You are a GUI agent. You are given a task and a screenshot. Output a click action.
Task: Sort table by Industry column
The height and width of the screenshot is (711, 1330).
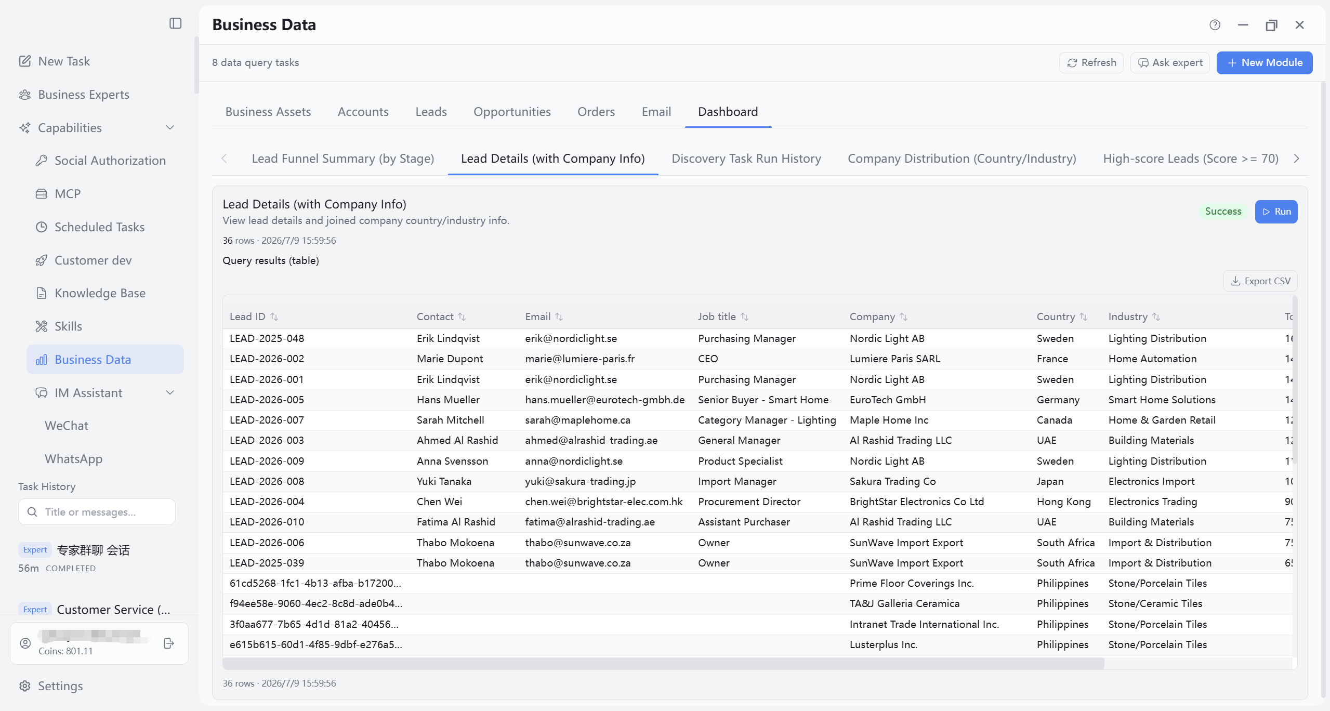1156,317
